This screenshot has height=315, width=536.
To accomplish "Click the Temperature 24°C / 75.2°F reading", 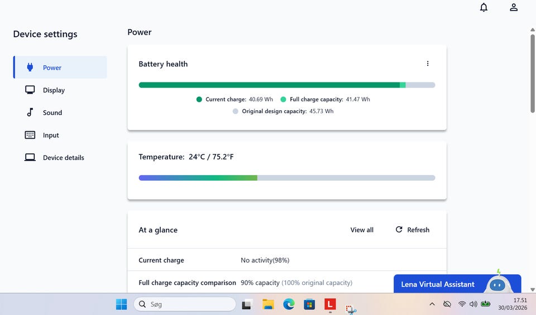I will pyautogui.click(x=211, y=157).
